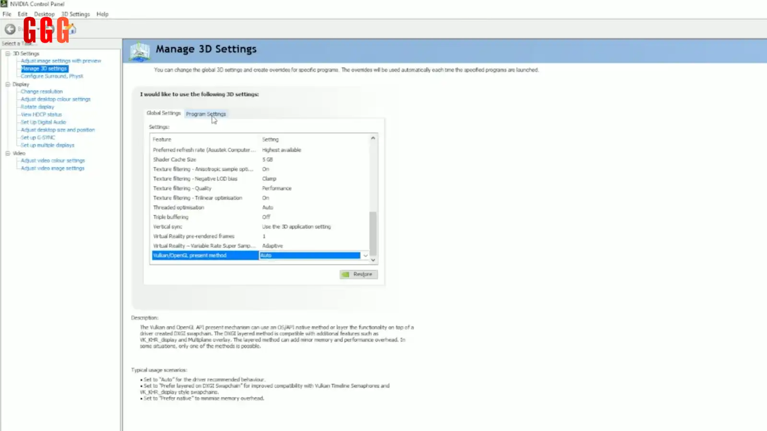
Task: Collapse the 3D Settings tree node
Action: tap(8, 54)
